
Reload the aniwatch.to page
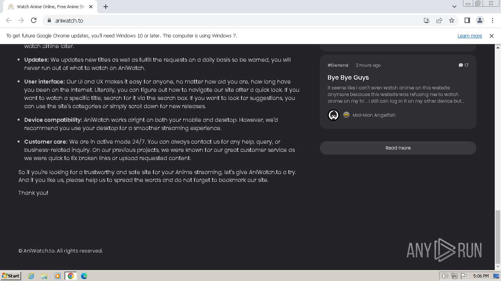coord(34,20)
